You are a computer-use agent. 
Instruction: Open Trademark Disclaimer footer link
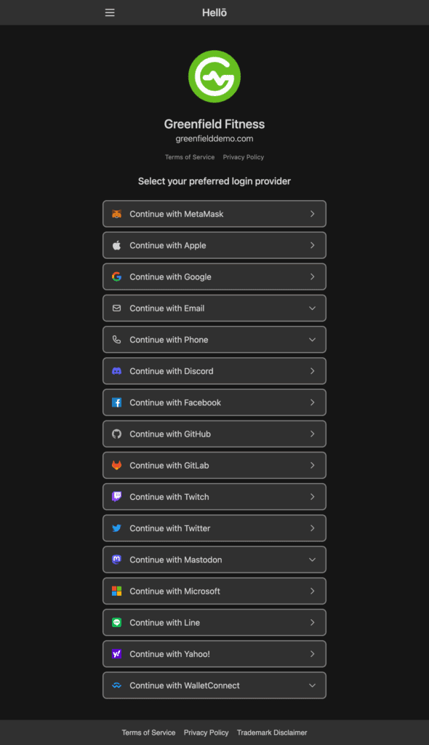click(272, 733)
